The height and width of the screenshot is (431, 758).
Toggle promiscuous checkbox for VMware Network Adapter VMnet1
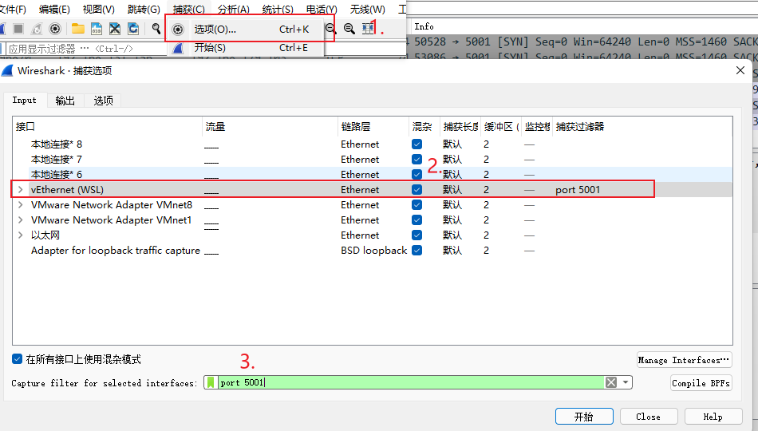417,219
